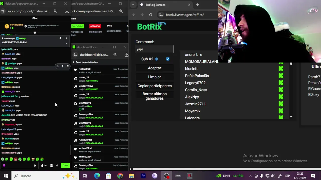This screenshot has width=321, height=180.
Task: Select participant bluelett
Action: coord(191,69)
